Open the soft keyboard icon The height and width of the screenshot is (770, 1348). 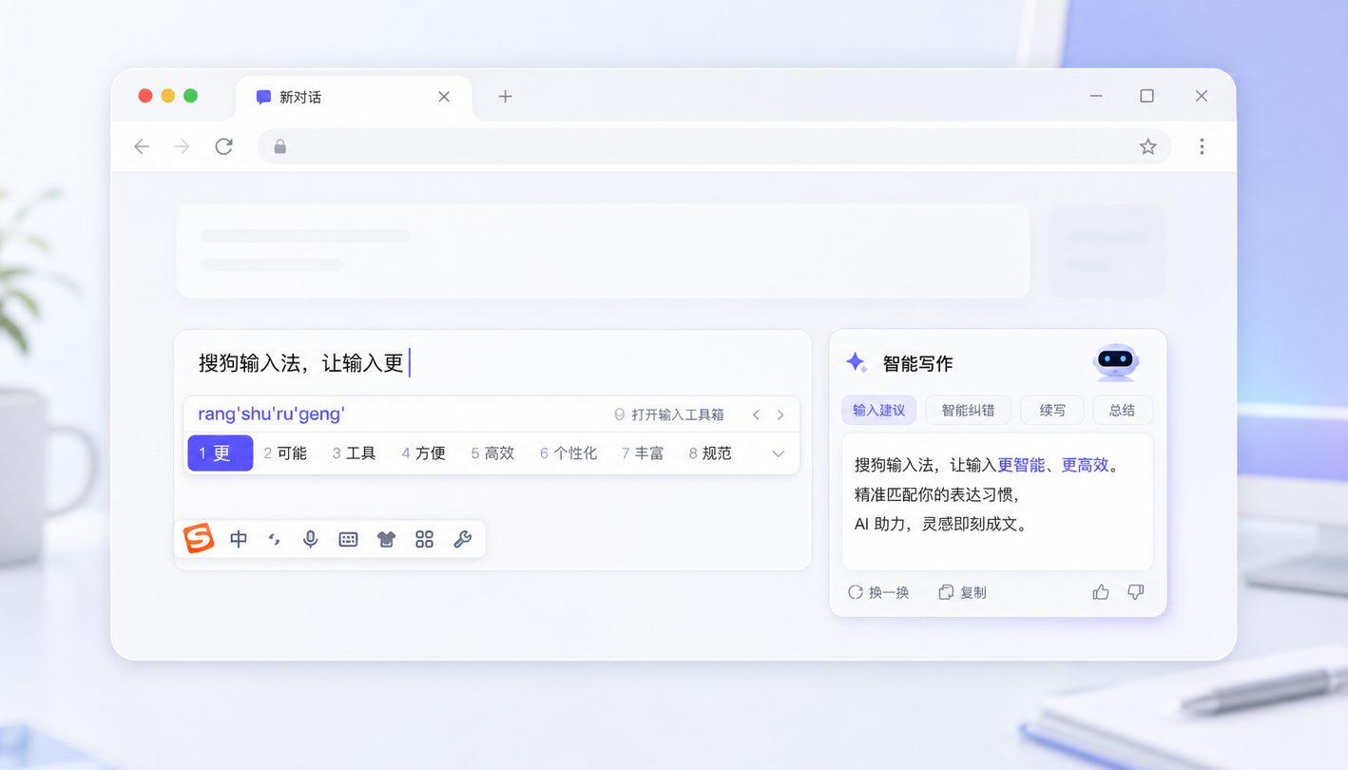click(348, 540)
